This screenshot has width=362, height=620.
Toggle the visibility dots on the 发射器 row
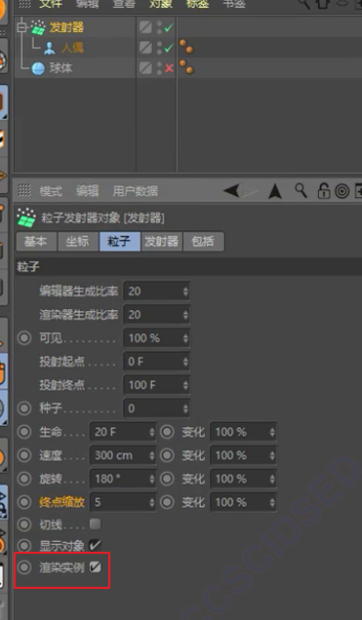click(x=159, y=27)
